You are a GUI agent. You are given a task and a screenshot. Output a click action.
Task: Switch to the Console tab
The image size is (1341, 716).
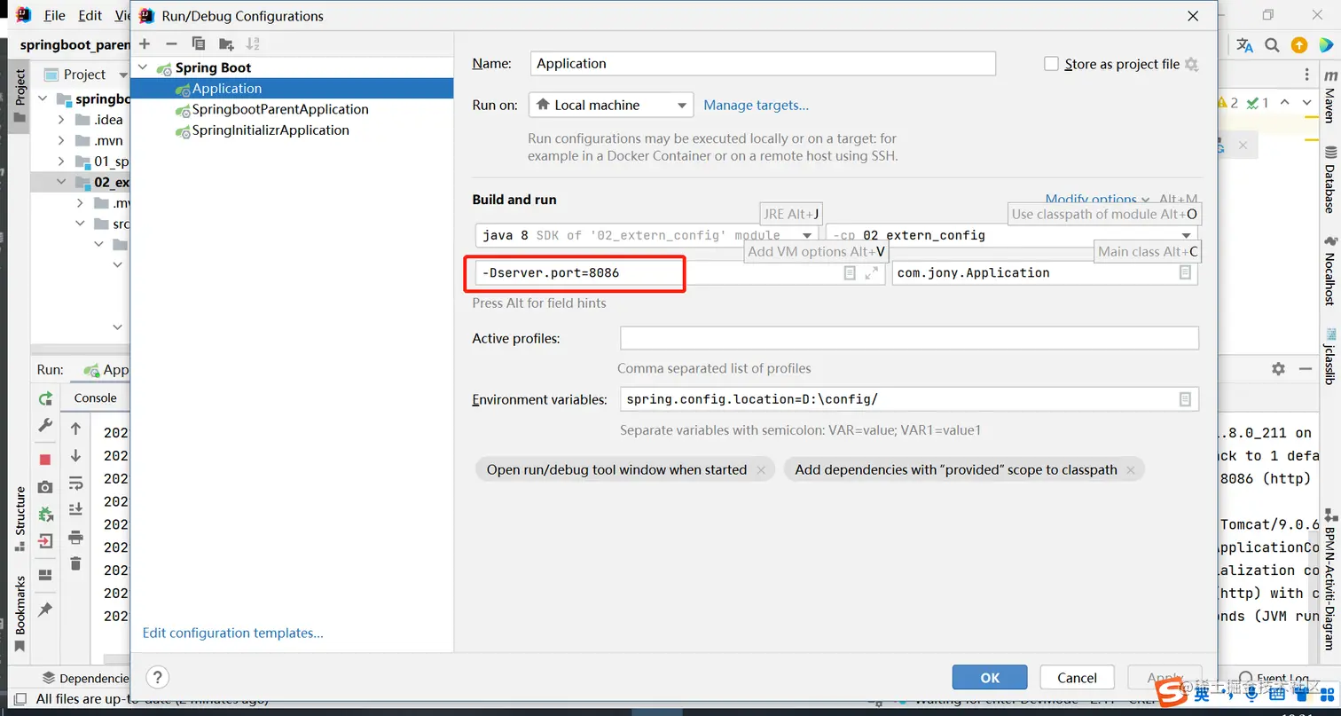tap(95, 397)
